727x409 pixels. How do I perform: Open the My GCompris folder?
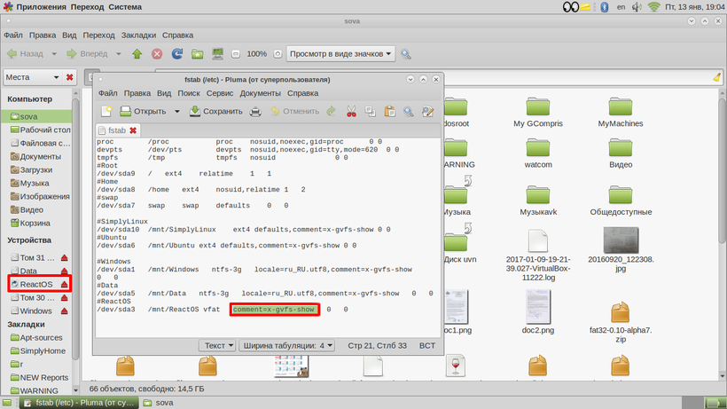pyautogui.click(x=538, y=113)
